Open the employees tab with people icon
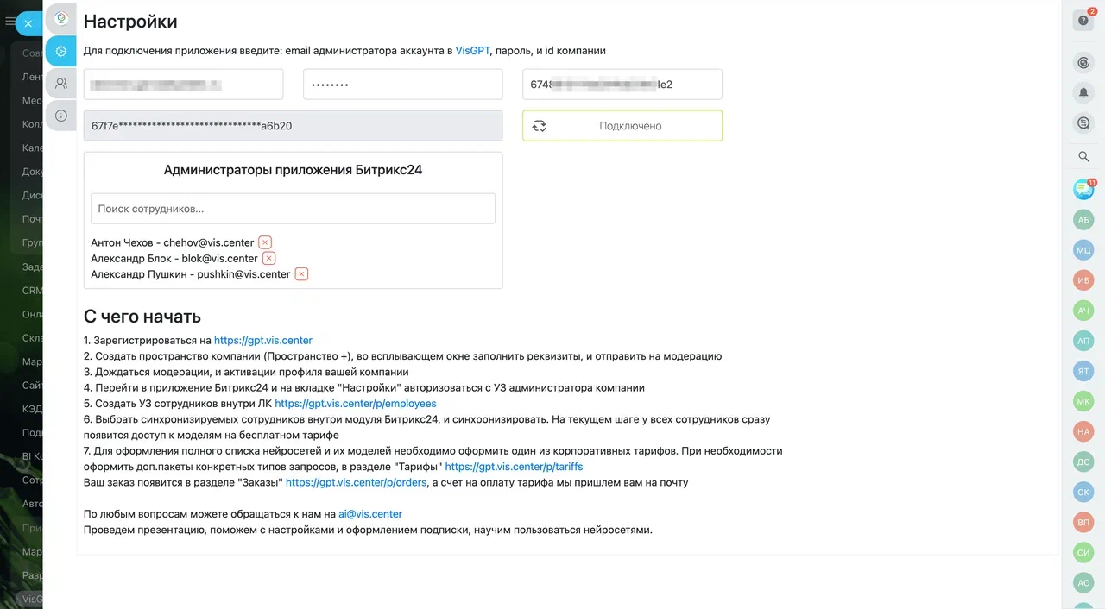1105x609 pixels. pos(60,84)
